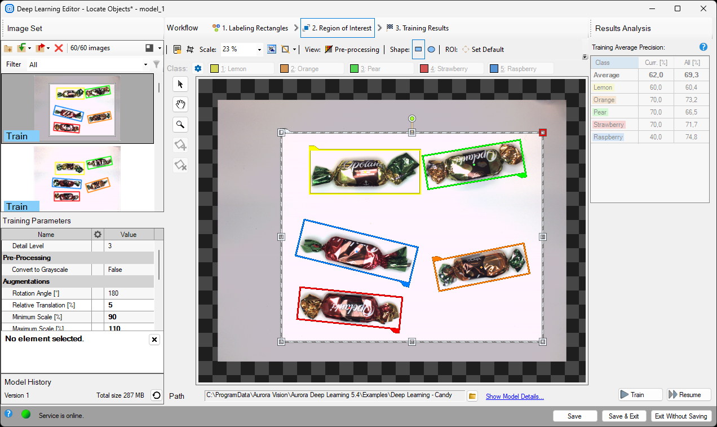Viewport: 717px width, 427px height.
Task: Open the Scale percentage dropdown
Action: 259,50
